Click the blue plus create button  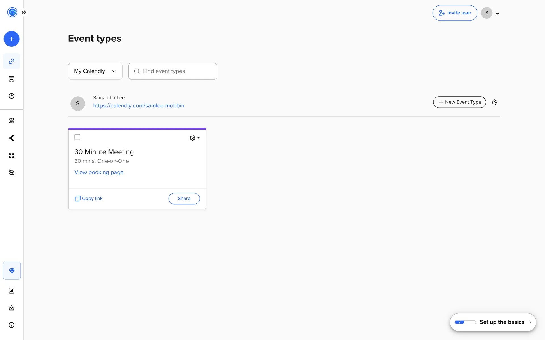point(11,39)
